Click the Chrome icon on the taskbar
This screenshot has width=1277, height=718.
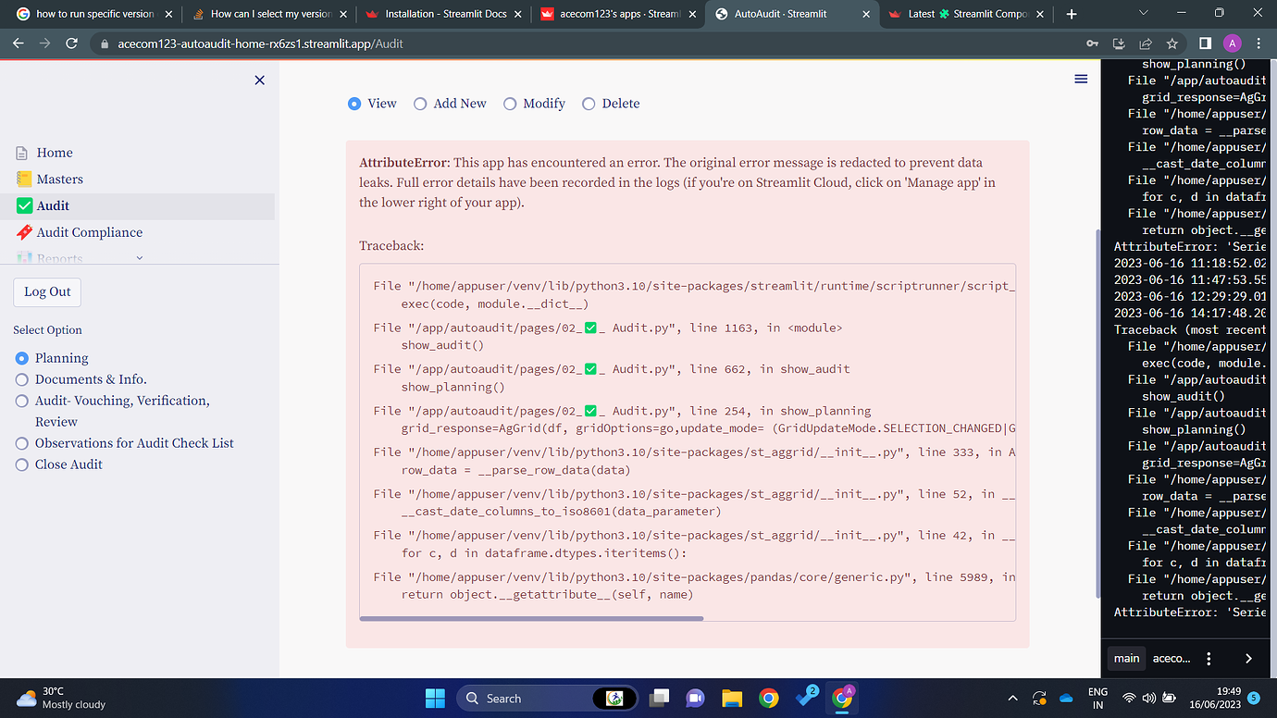tap(769, 699)
